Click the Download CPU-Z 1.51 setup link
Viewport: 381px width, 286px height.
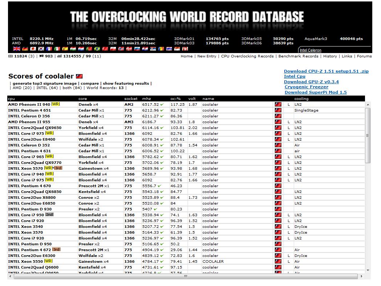click(x=326, y=71)
